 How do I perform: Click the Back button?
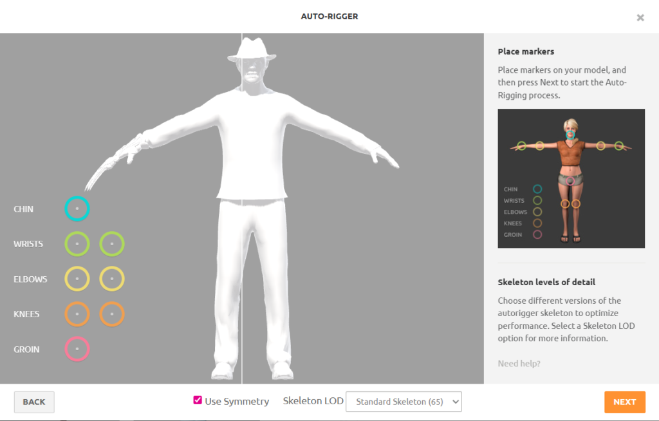[34, 402]
